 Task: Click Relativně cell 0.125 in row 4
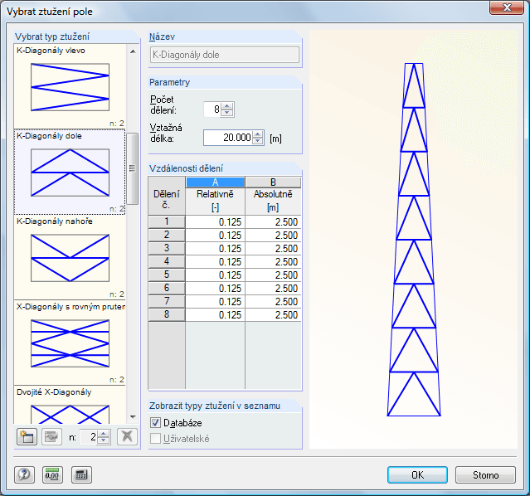(216, 261)
